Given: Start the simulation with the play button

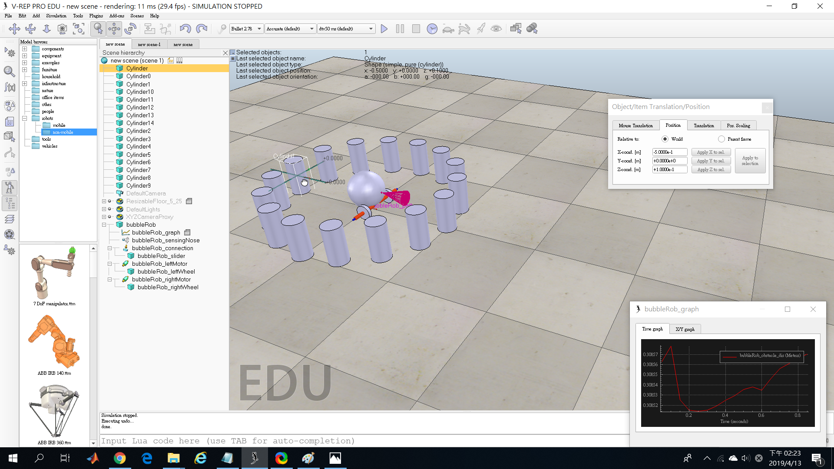Looking at the screenshot, I should 384,29.
